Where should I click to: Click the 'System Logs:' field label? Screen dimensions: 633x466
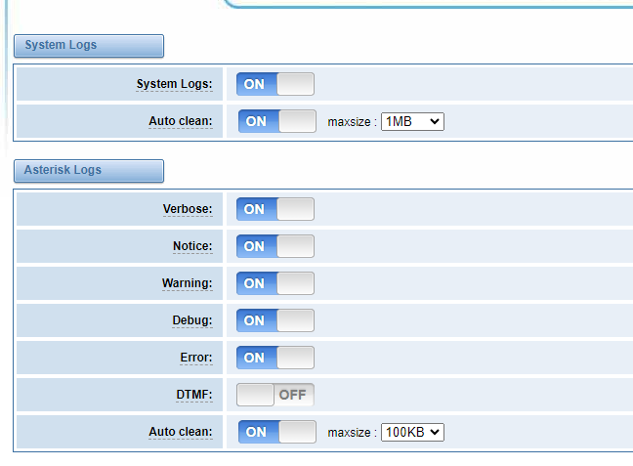[x=175, y=84]
